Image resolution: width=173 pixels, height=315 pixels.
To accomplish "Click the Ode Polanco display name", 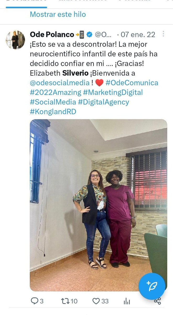I will (52, 34).
